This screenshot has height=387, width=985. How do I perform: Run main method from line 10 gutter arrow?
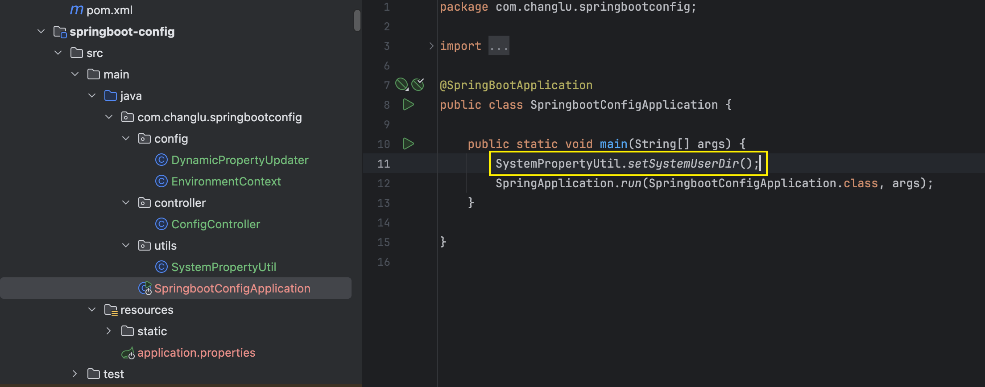(x=409, y=144)
